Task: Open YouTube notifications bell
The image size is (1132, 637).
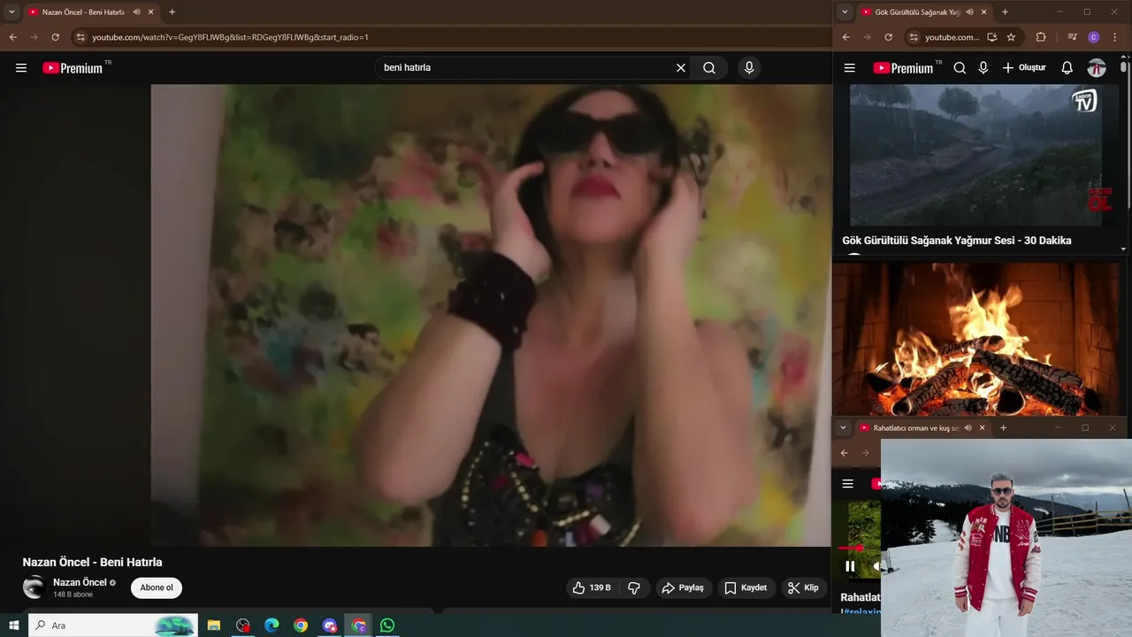Action: 1067,68
